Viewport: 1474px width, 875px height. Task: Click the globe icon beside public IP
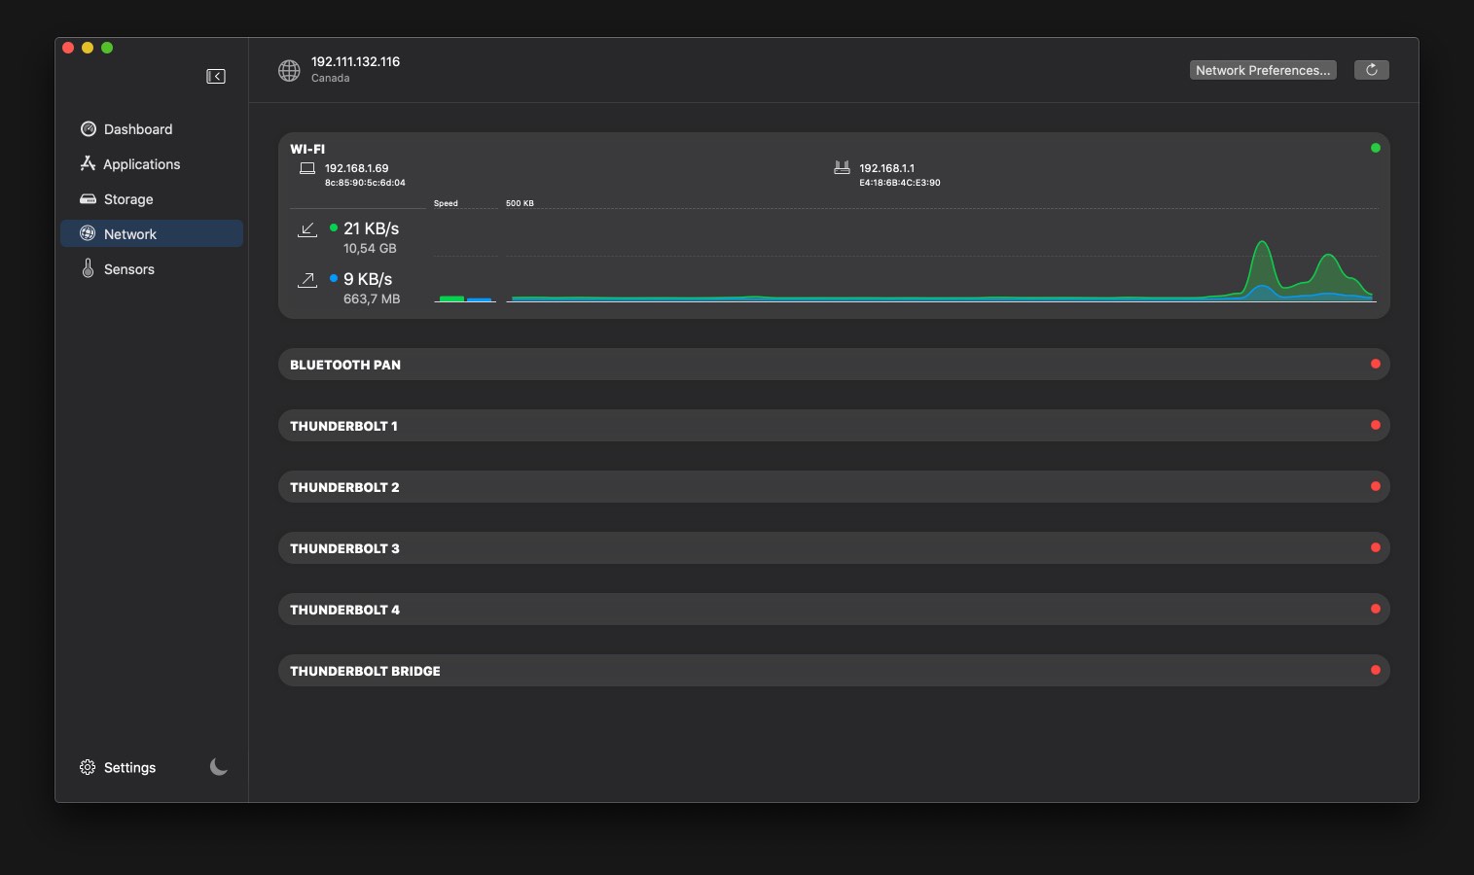(289, 70)
